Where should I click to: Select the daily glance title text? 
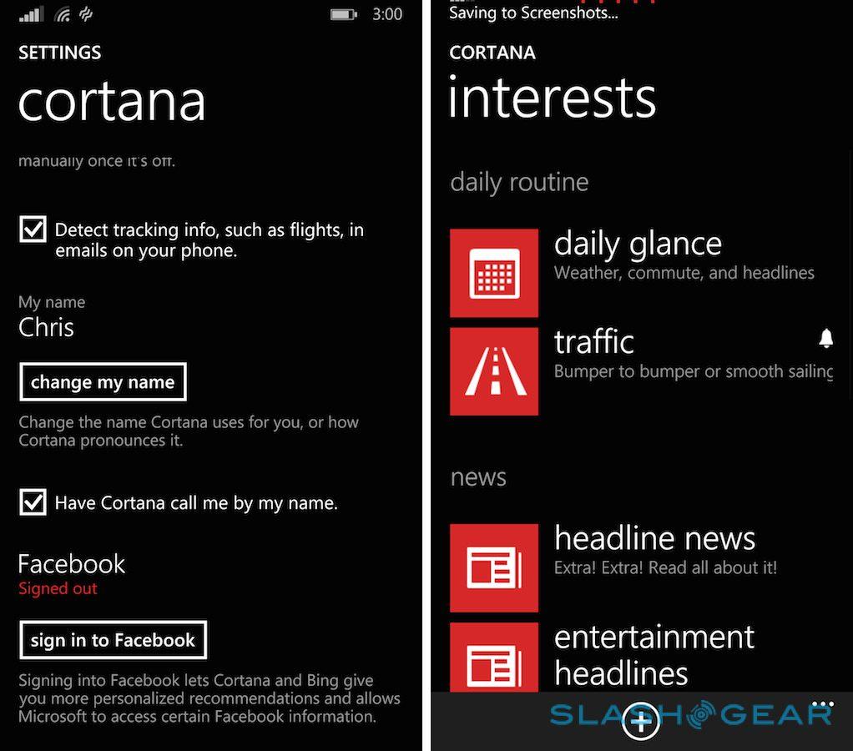tap(638, 244)
